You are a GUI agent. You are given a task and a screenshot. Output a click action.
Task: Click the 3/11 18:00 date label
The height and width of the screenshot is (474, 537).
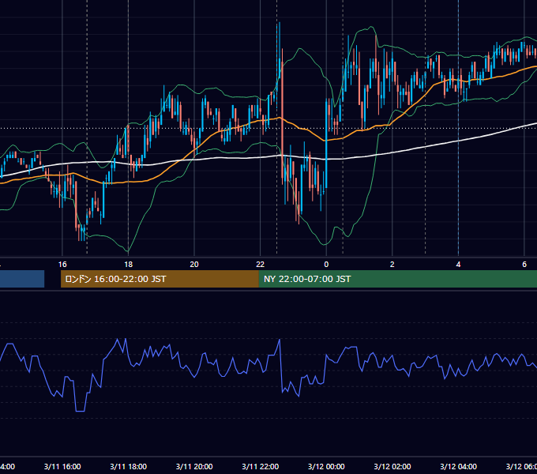129,466
